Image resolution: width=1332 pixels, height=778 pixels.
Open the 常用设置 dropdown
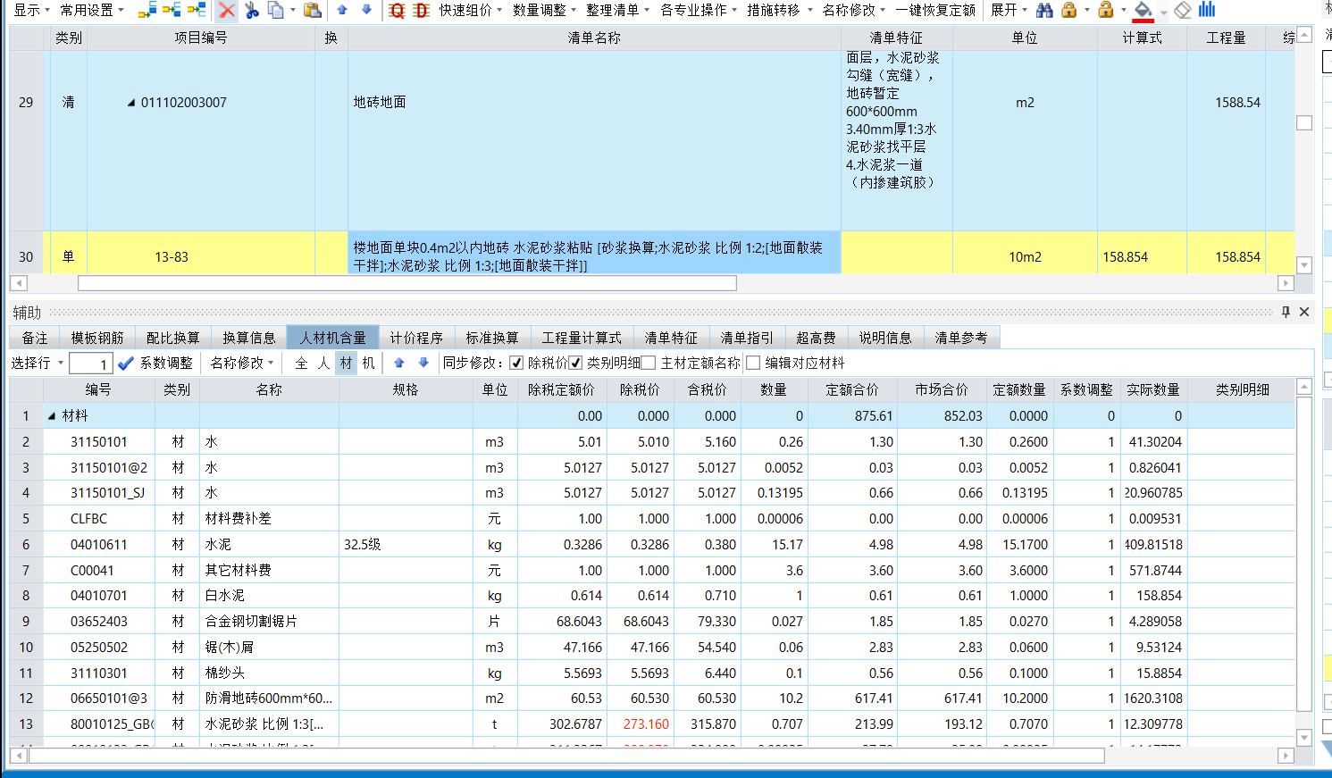[92, 10]
